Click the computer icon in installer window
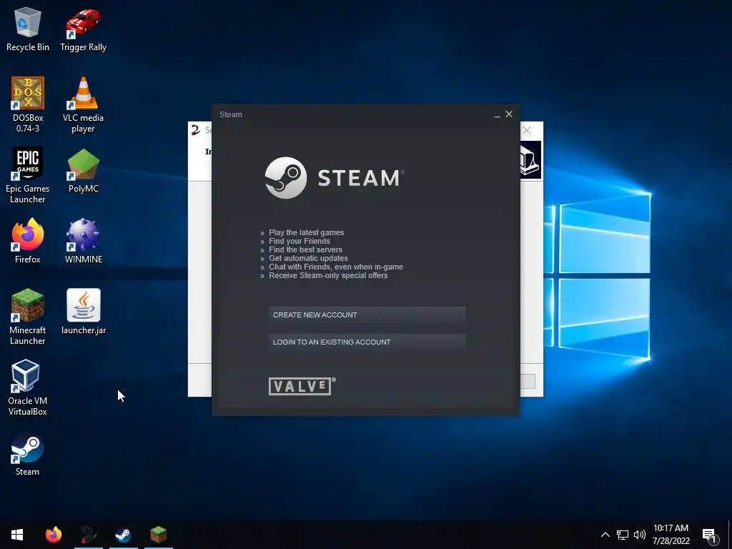Screen dimensions: 732x549 pos(531,159)
